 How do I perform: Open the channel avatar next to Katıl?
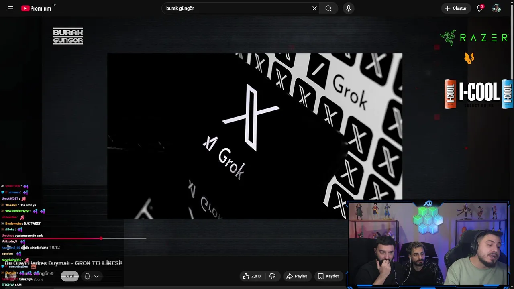pos(11,276)
